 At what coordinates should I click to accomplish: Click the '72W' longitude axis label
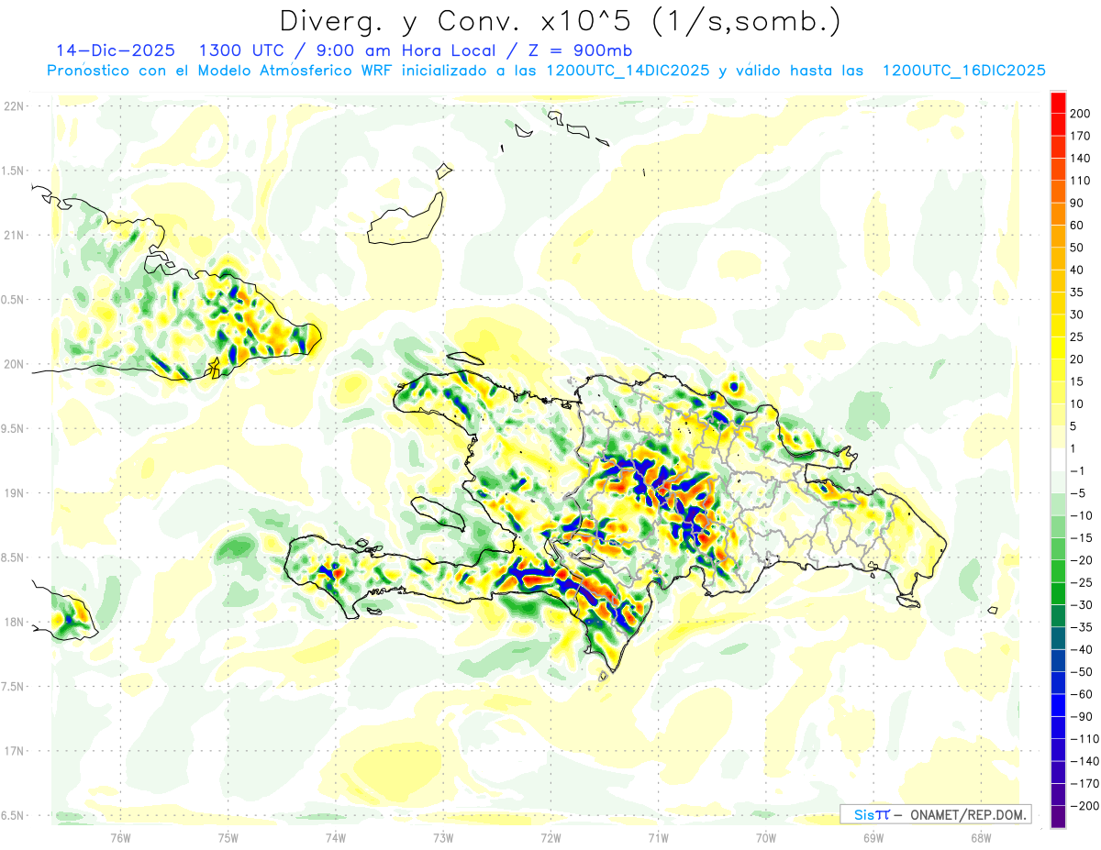(550, 837)
